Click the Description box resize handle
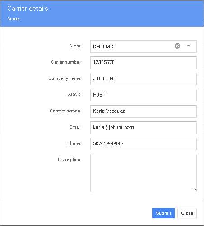Screen dimensions: 204x226 194,189
